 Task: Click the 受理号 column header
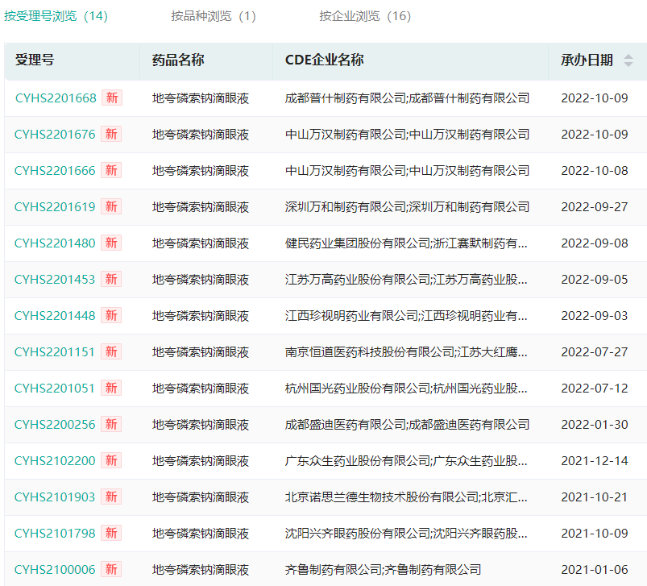click(35, 60)
